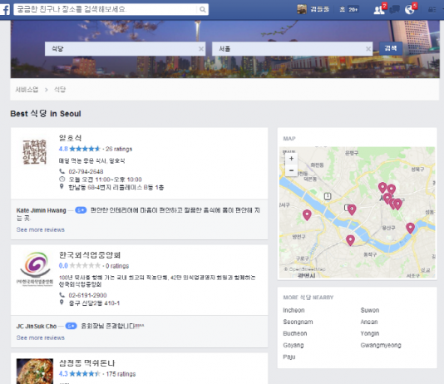
Task: Select Incheon in nearby list
Action: (x=294, y=310)
